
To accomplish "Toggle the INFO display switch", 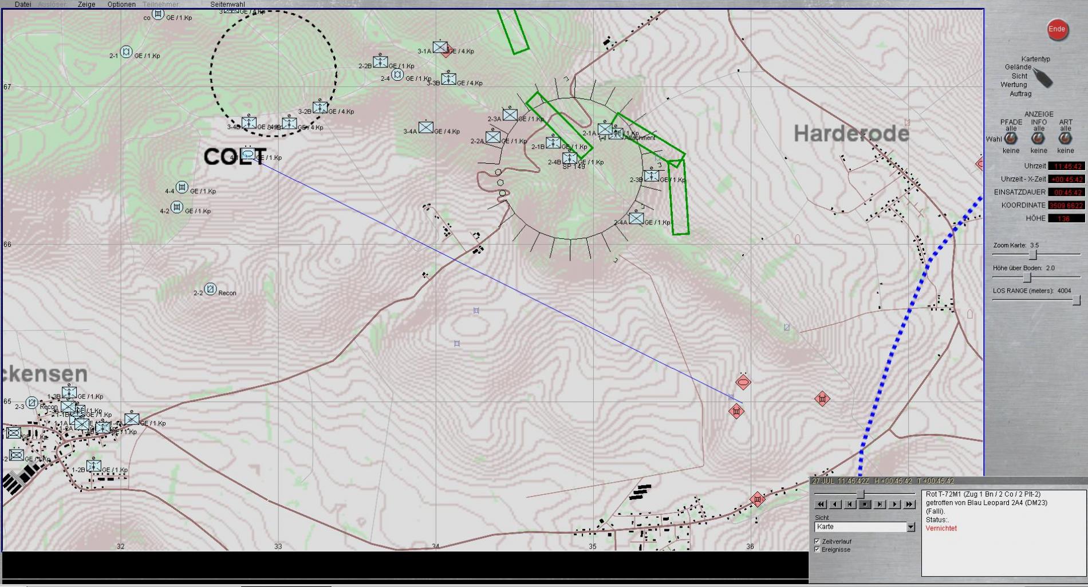I will coord(1038,139).
